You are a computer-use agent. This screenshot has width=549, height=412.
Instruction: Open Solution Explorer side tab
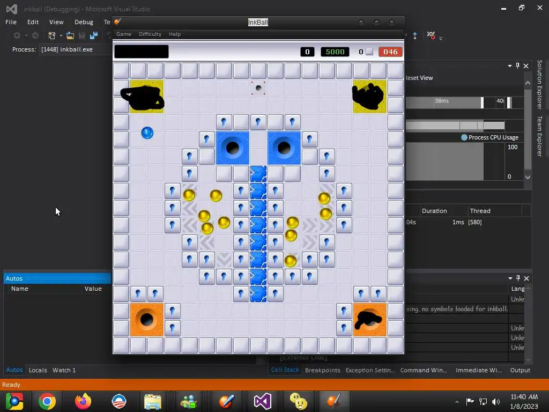[539, 84]
